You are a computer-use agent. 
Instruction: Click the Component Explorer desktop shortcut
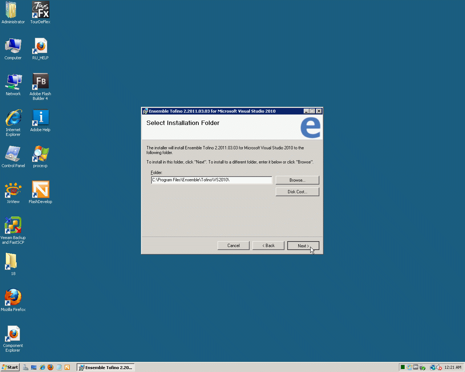[x=13, y=339]
